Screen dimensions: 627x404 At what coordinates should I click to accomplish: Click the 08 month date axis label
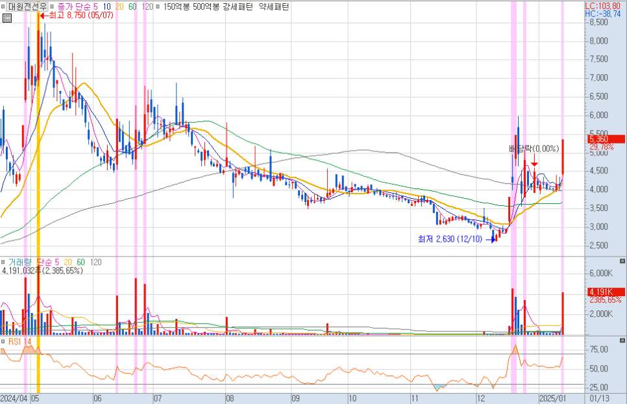[x=230, y=398]
